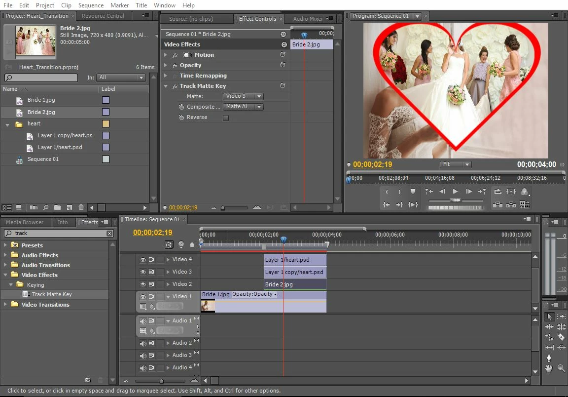The image size is (568, 397).
Task: Mute Audio 3 track speaker toggle
Action: [143, 355]
